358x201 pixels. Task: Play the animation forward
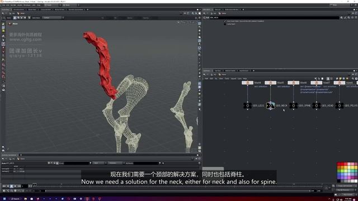pos(15,186)
